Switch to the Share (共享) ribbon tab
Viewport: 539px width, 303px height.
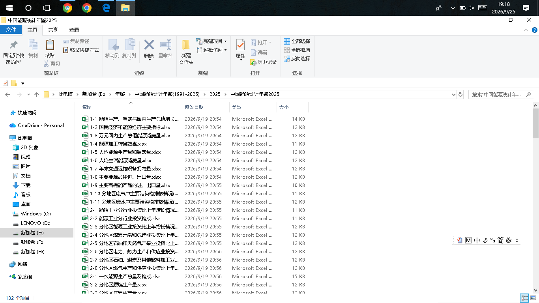53,30
